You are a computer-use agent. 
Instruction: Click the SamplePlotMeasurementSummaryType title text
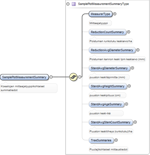[103, 4]
